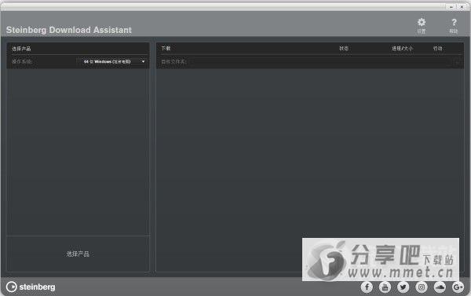Click the 速度/大小 column header

click(x=403, y=49)
